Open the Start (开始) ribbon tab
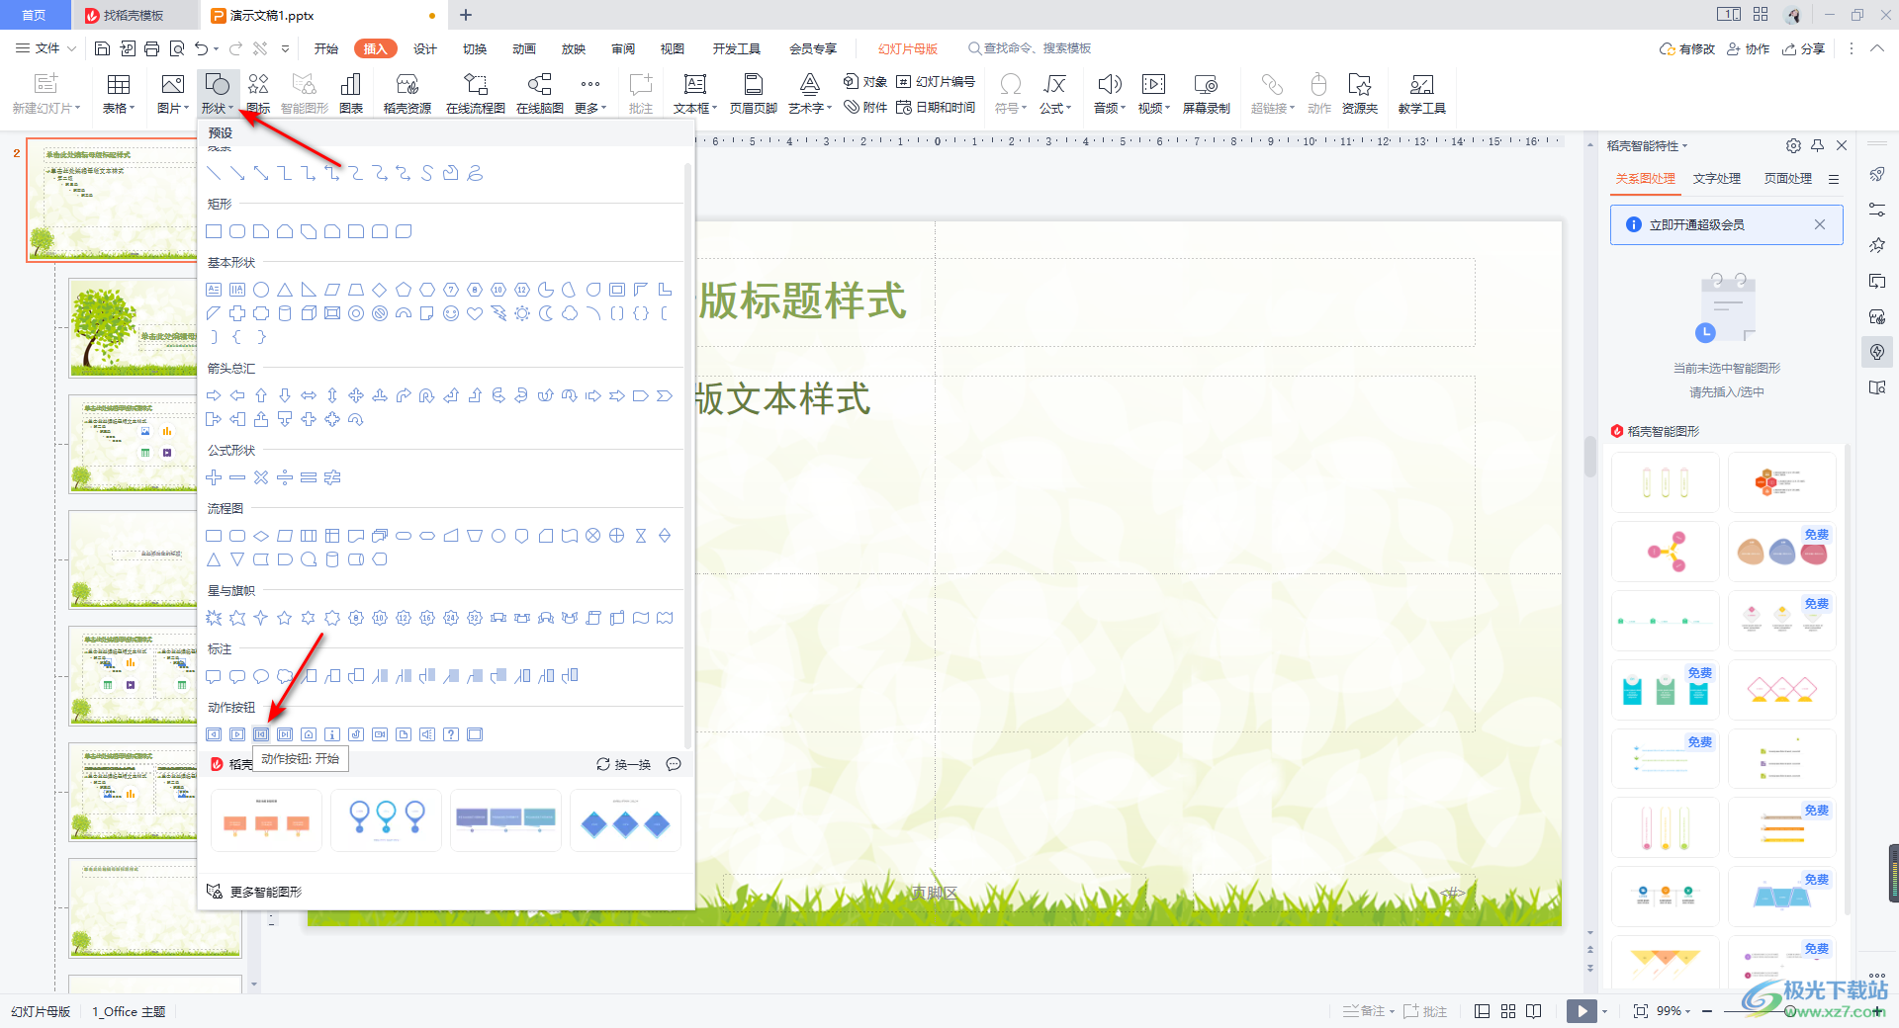Image resolution: width=1899 pixels, height=1028 pixels. (326, 48)
